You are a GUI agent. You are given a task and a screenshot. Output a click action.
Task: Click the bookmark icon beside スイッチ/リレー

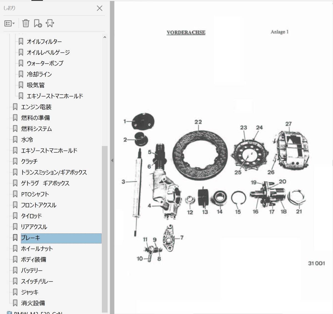[15, 281]
